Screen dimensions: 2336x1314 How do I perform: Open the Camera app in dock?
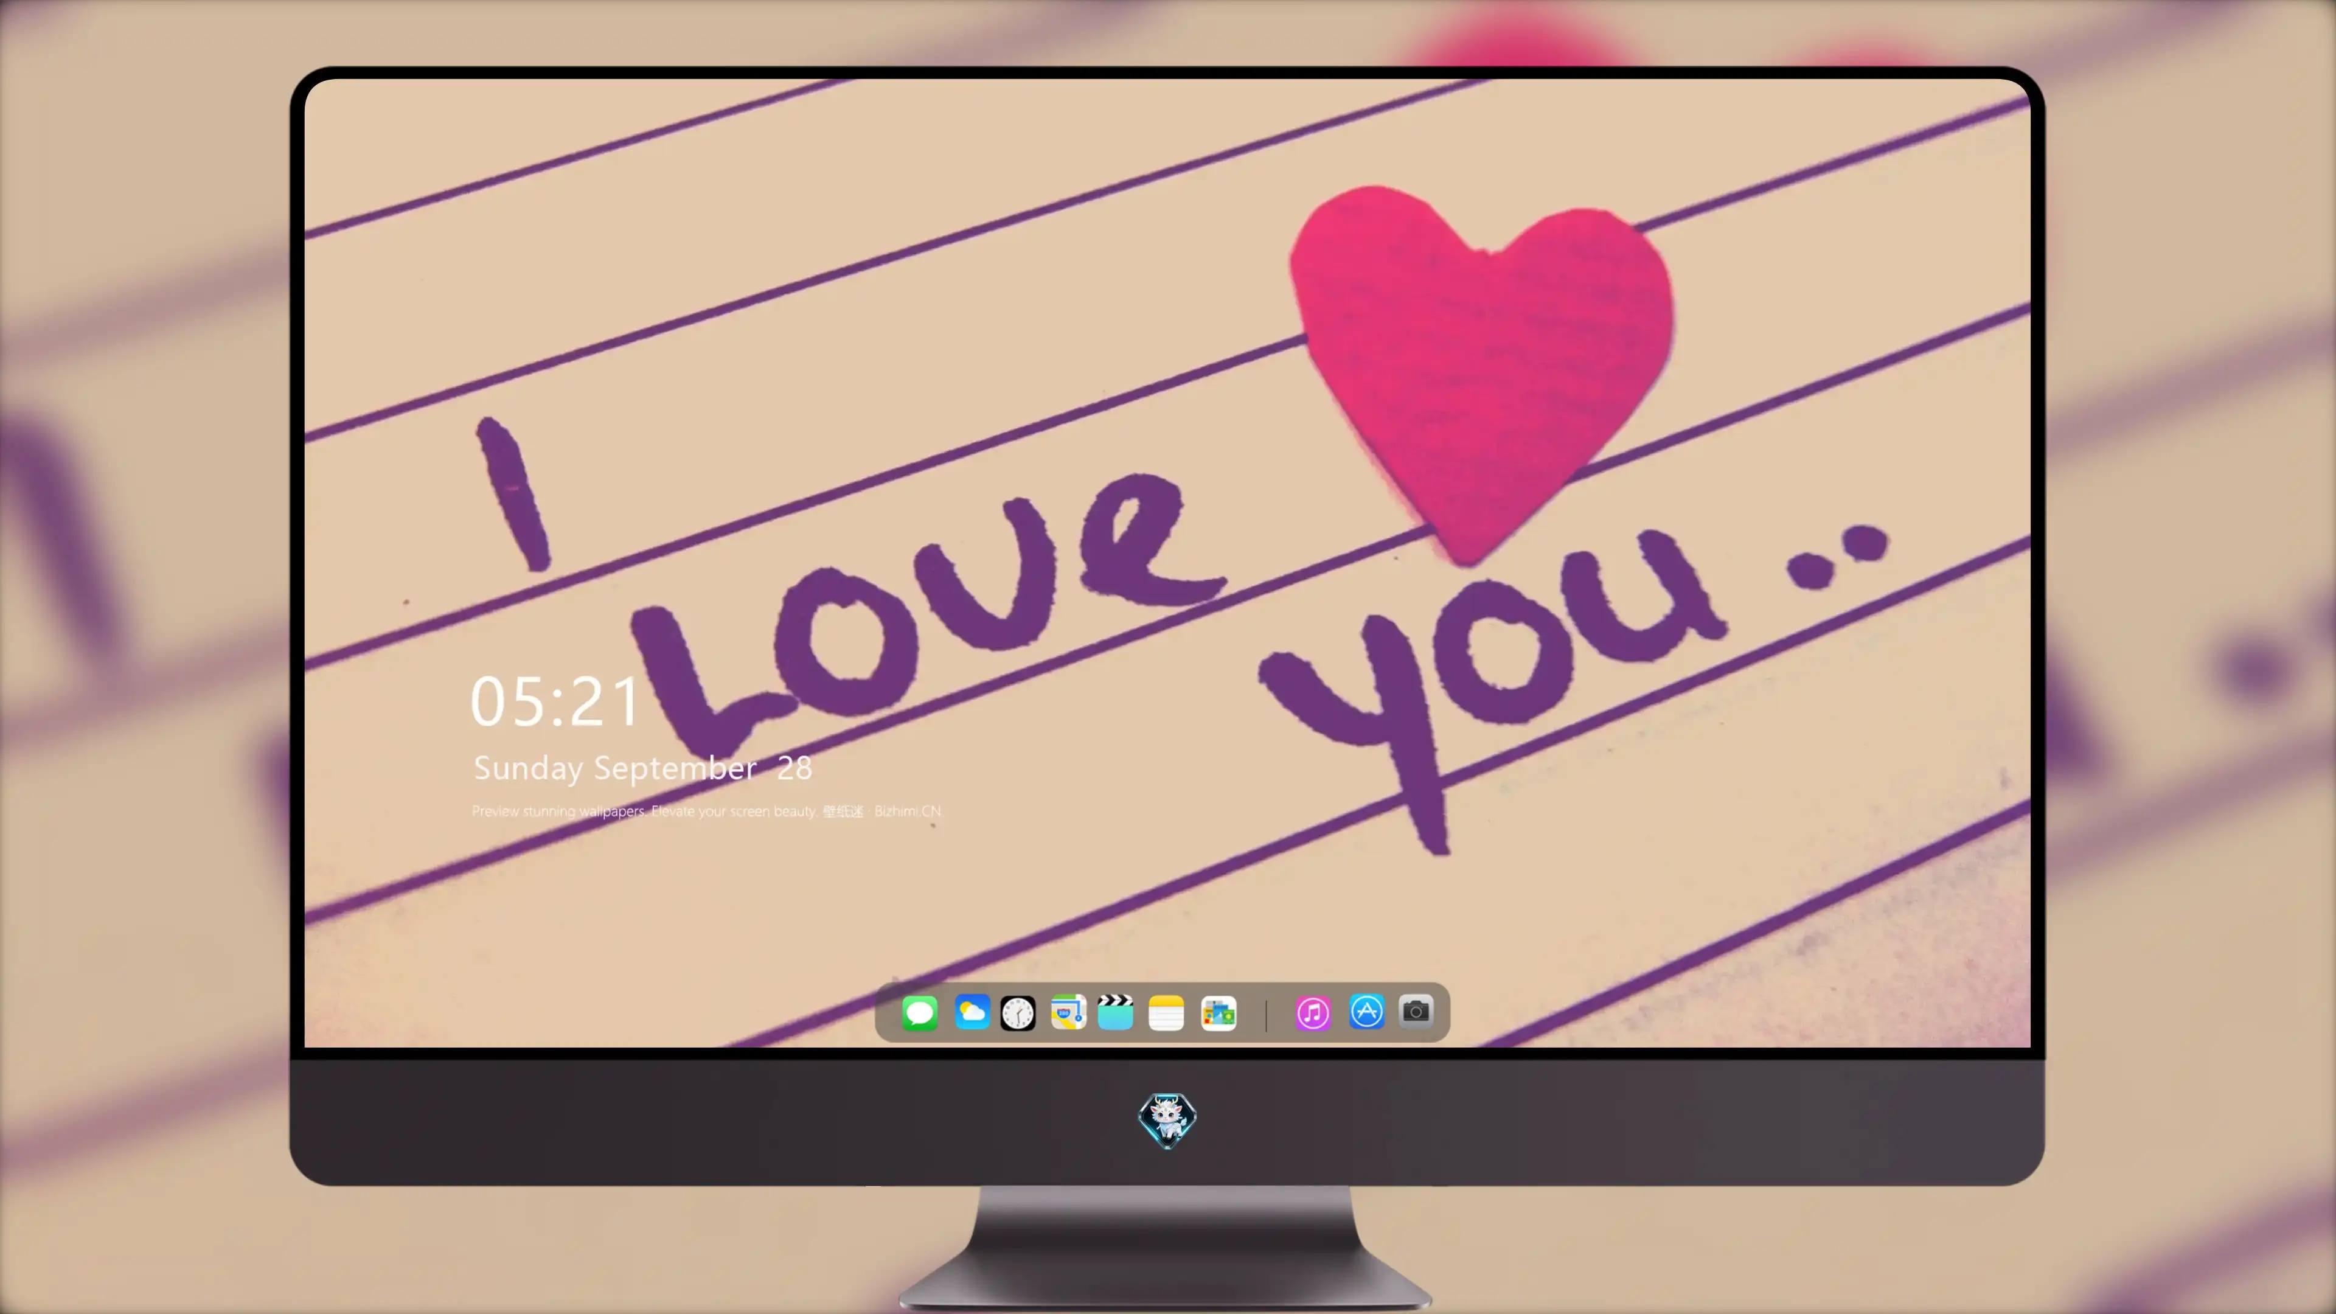(x=1416, y=1011)
